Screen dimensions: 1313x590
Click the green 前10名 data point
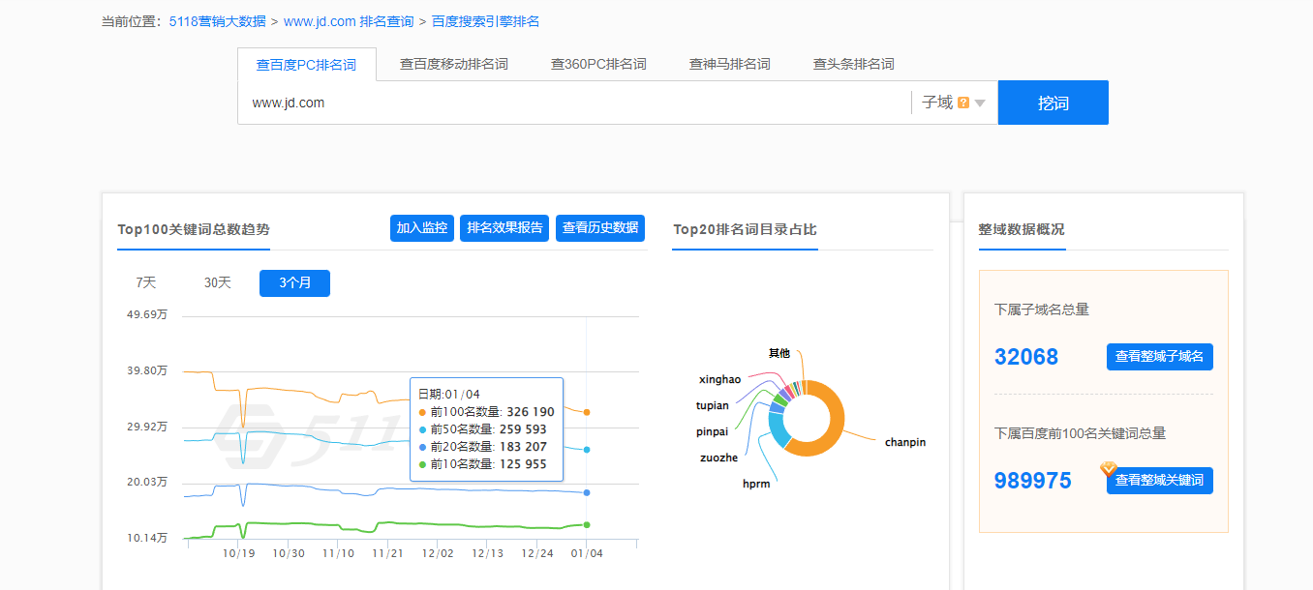(587, 525)
